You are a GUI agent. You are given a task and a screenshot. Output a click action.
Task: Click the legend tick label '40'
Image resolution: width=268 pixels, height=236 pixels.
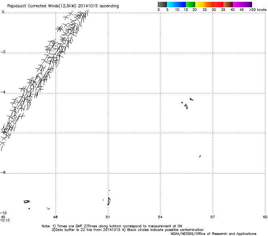click(x=233, y=10)
